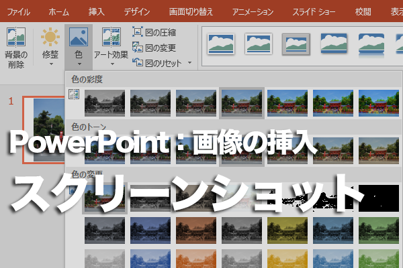Click 図の変更 change picture
The width and height of the screenshot is (403, 268).
pos(154,48)
